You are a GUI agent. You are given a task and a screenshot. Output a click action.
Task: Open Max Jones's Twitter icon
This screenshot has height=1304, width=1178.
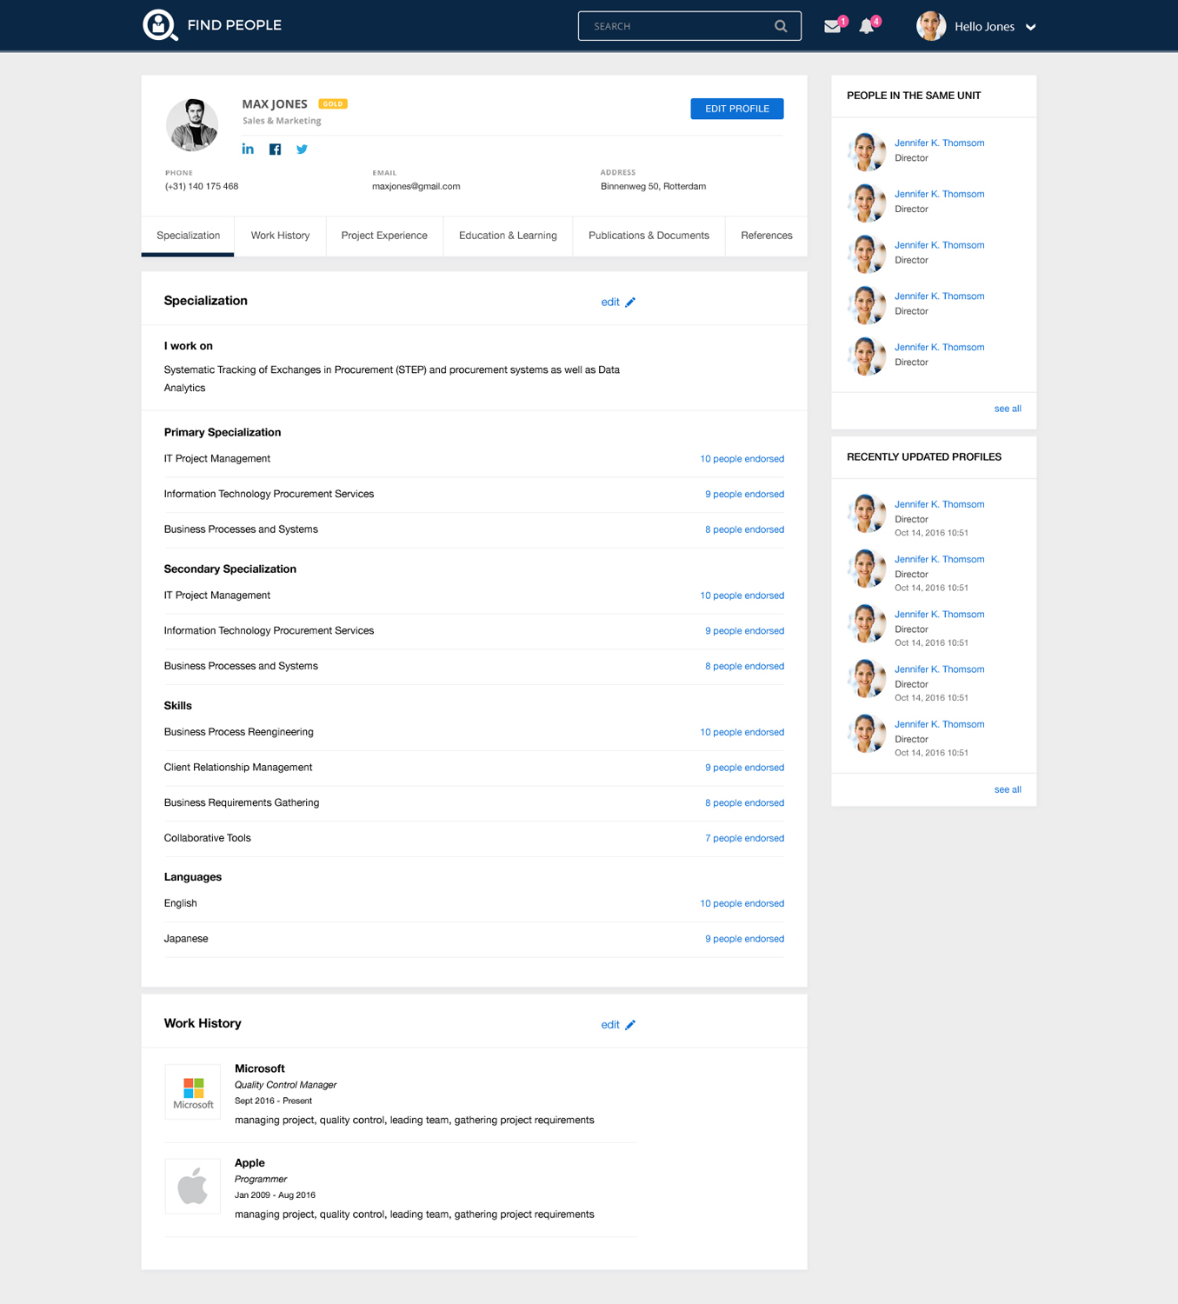pyautogui.click(x=302, y=150)
